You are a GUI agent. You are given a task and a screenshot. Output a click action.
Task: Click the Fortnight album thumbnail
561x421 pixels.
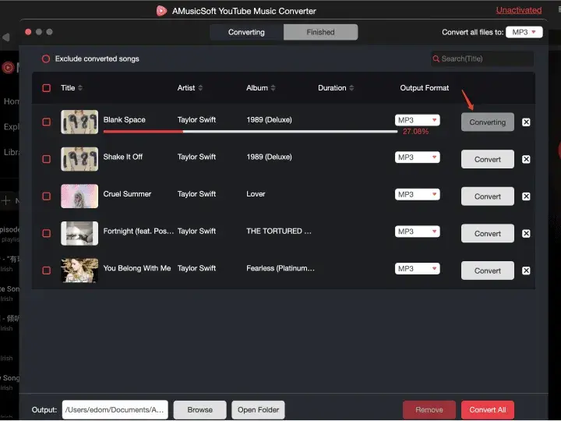tap(79, 233)
